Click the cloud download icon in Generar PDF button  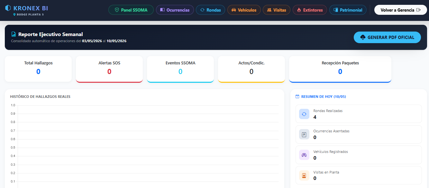pyautogui.click(x=363, y=37)
